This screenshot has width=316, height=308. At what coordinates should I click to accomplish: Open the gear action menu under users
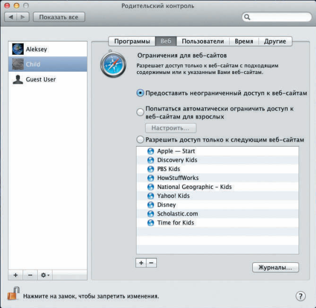click(x=45, y=275)
